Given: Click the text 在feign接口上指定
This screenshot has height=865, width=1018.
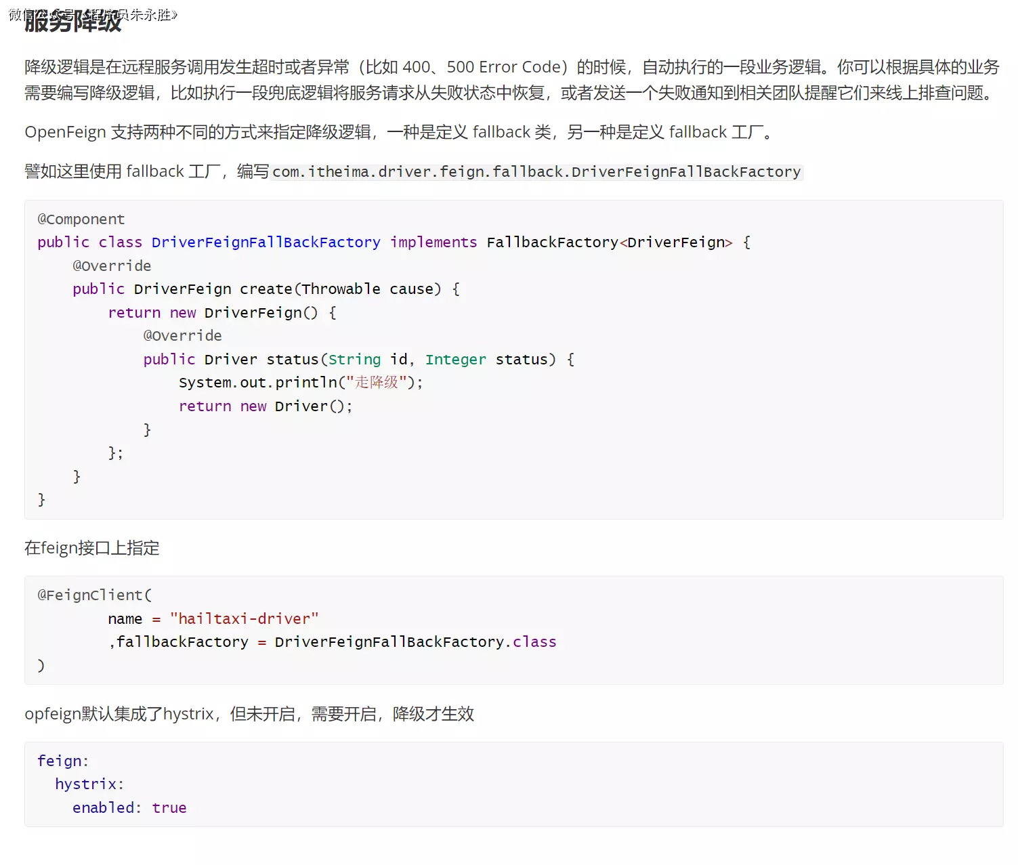Looking at the screenshot, I should (92, 548).
